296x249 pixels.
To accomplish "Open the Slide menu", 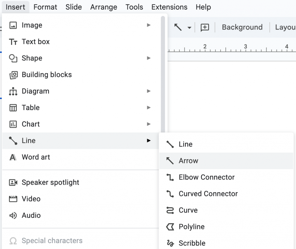I will pyautogui.click(x=74, y=7).
